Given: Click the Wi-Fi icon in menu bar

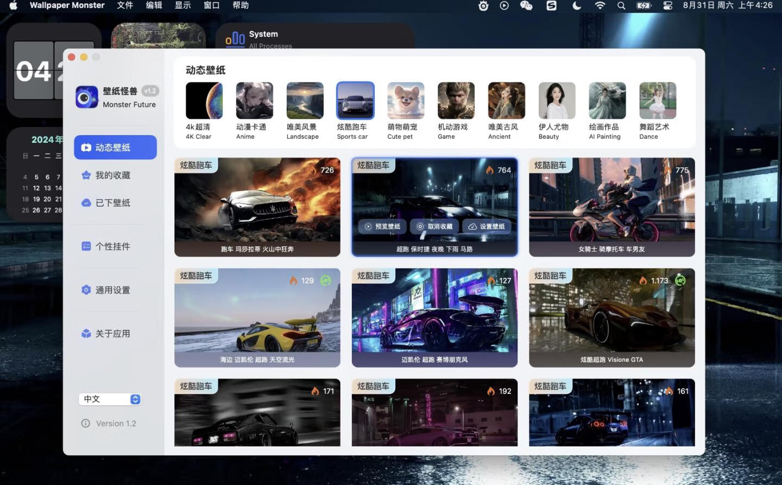Looking at the screenshot, I should 600,5.
